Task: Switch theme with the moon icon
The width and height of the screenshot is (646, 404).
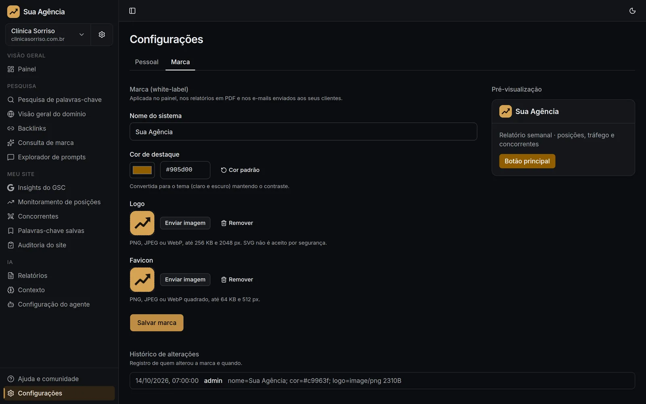Action: [632, 11]
